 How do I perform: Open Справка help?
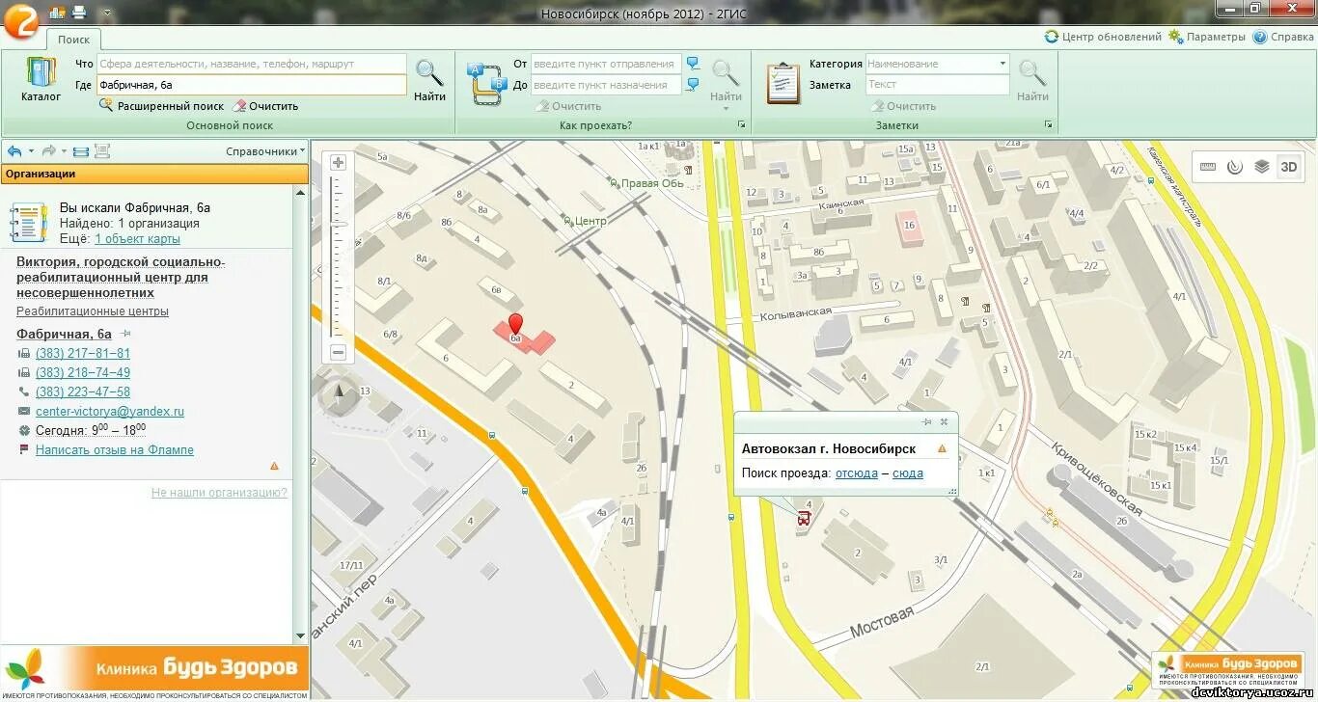(1283, 37)
